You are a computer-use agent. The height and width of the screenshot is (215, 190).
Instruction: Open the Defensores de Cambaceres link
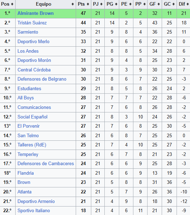tap(46, 164)
